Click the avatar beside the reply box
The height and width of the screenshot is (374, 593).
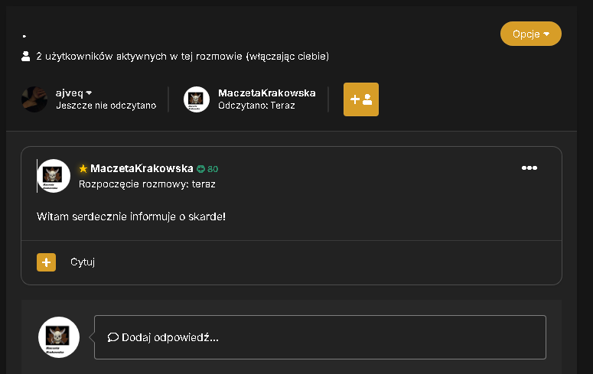(x=59, y=337)
